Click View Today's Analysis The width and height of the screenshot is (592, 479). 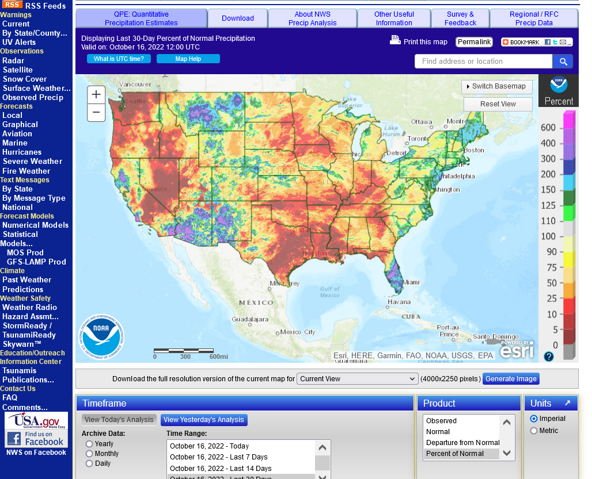click(x=119, y=420)
